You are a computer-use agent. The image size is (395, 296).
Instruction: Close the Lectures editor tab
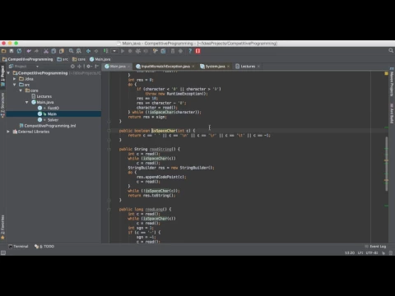pyautogui.click(x=258, y=67)
